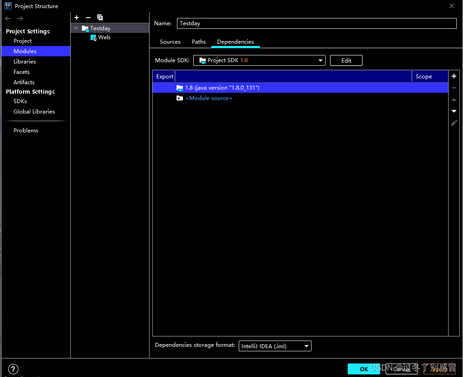
Task: Remove dependency with minus icon
Action: tap(454, 88)
